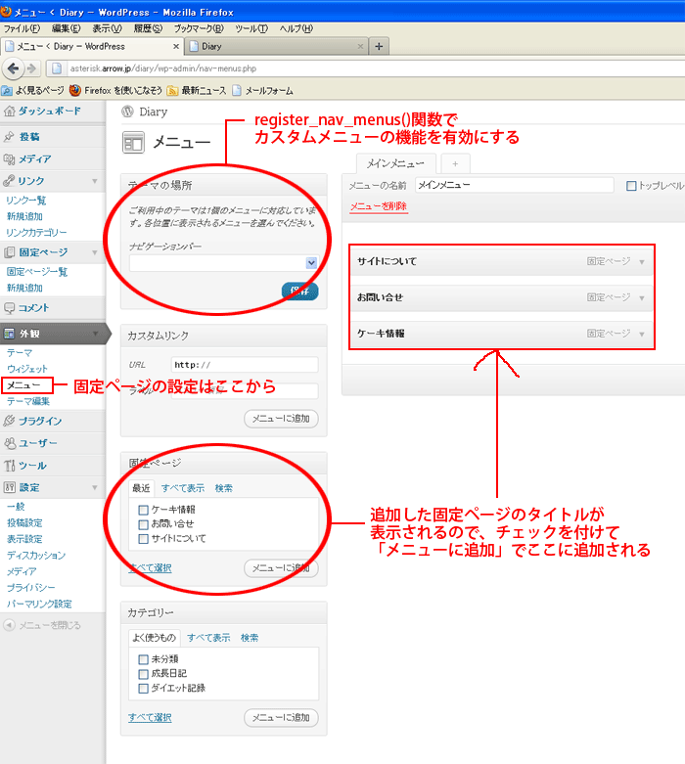The height and width of the screenshot is (764, 685).
Task: Click the users icon beside ユーザー
Action: pos(9,443)
